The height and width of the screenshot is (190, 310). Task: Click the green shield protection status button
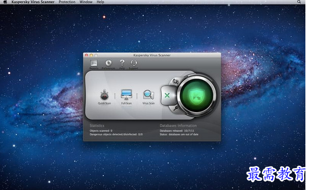(196, 95)
